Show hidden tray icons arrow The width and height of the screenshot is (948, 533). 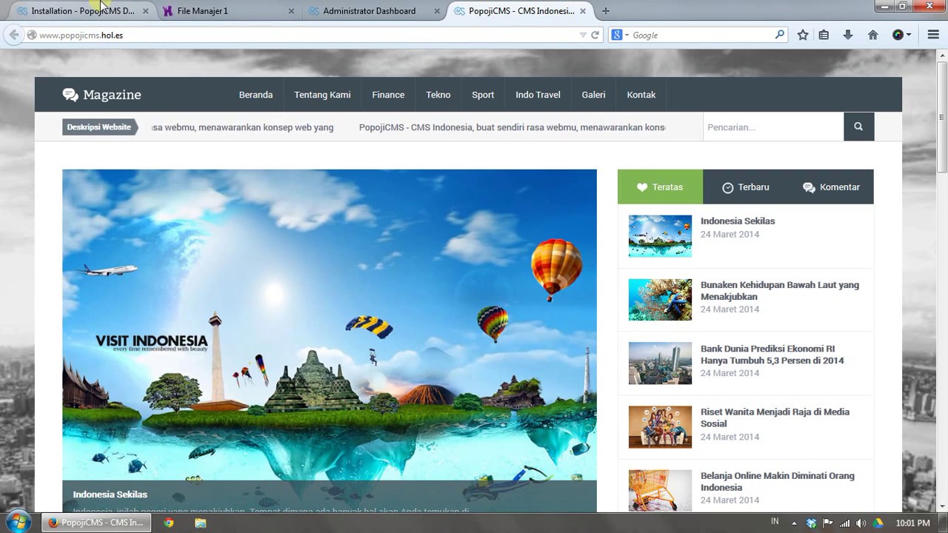click(795, 523)
